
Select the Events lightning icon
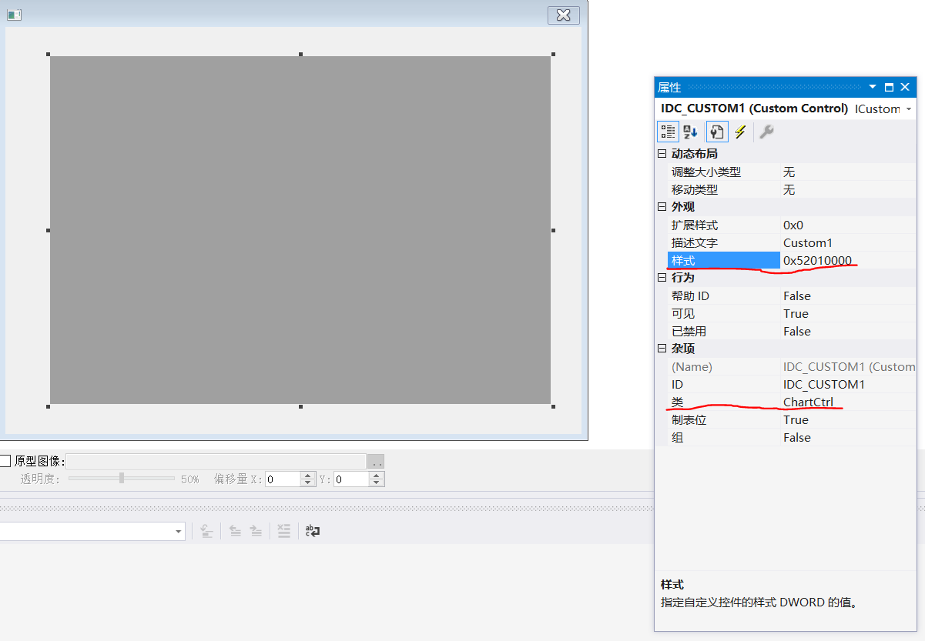pos(739,131)
